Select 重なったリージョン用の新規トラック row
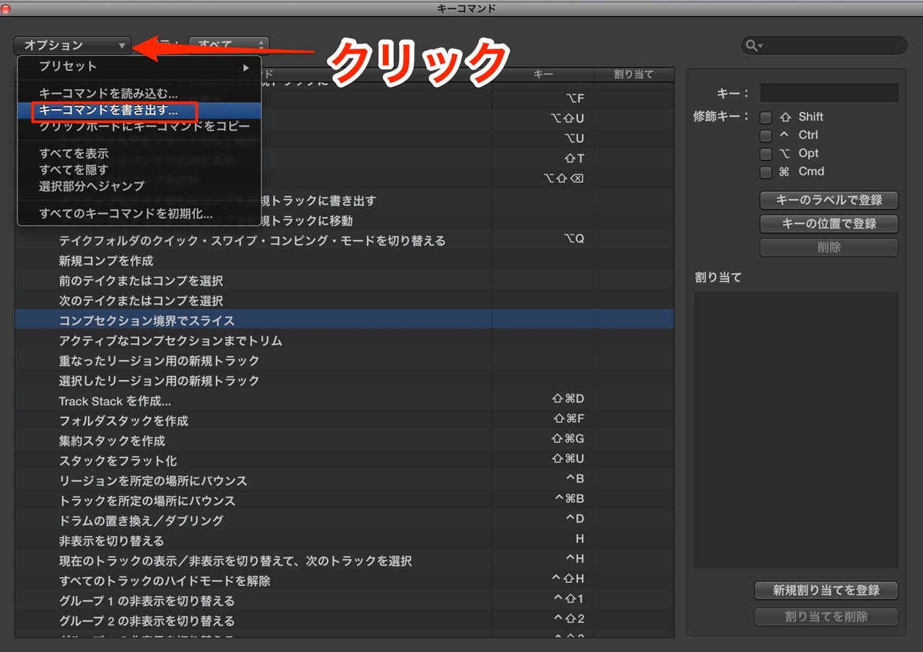 344,361
